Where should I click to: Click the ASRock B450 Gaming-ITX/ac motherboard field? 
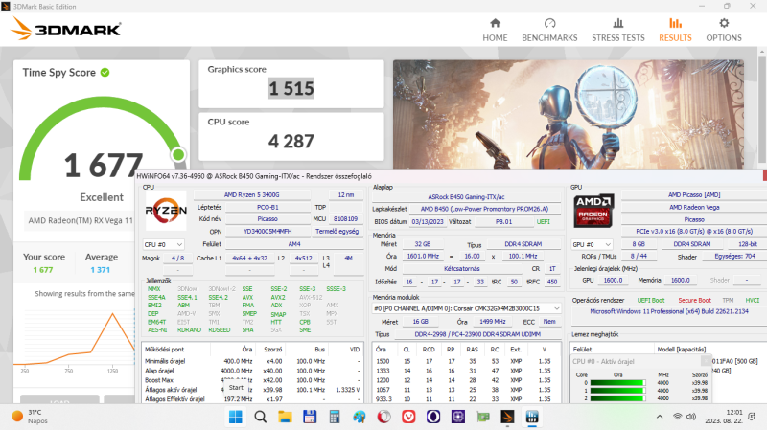pos(466,197)
